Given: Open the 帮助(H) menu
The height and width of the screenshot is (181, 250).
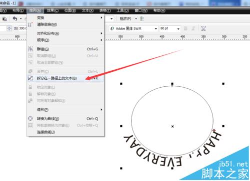Looking at the screenshot, I should tap(159, 10).
